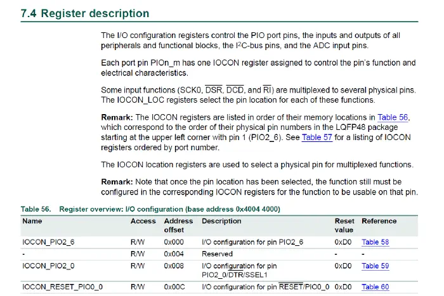Jump to the Table 59 reference
This screenshot has height=296, width=444.
click(375, 266)
